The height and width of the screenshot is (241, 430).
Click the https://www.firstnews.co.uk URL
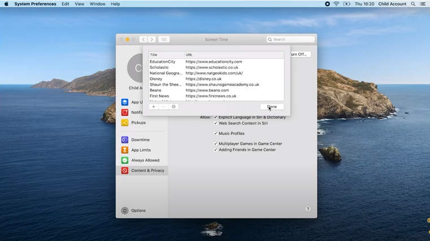(x=211, y=96)
